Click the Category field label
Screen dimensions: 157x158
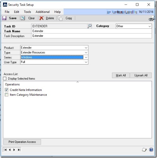click(x=103, y=26)
